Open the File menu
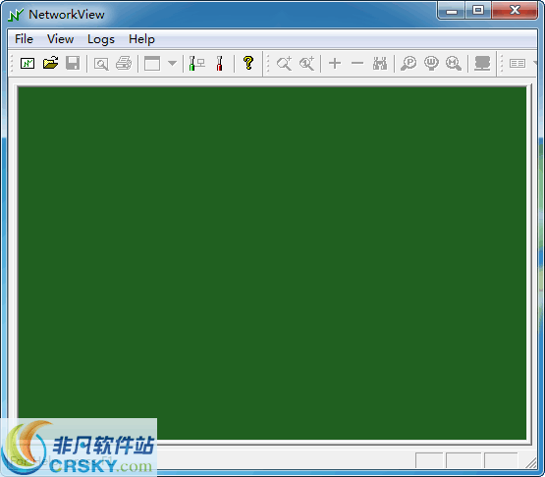Viewport: 545px width, 477px height. (24, 39)
